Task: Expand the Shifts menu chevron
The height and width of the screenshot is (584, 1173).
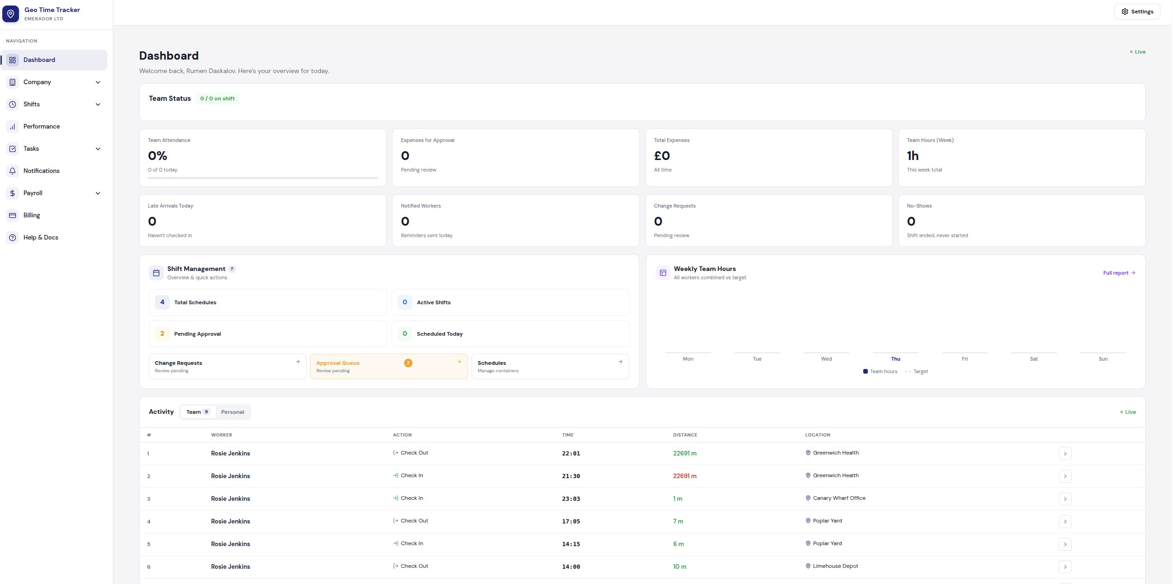Action: click(x=98, y=105)
